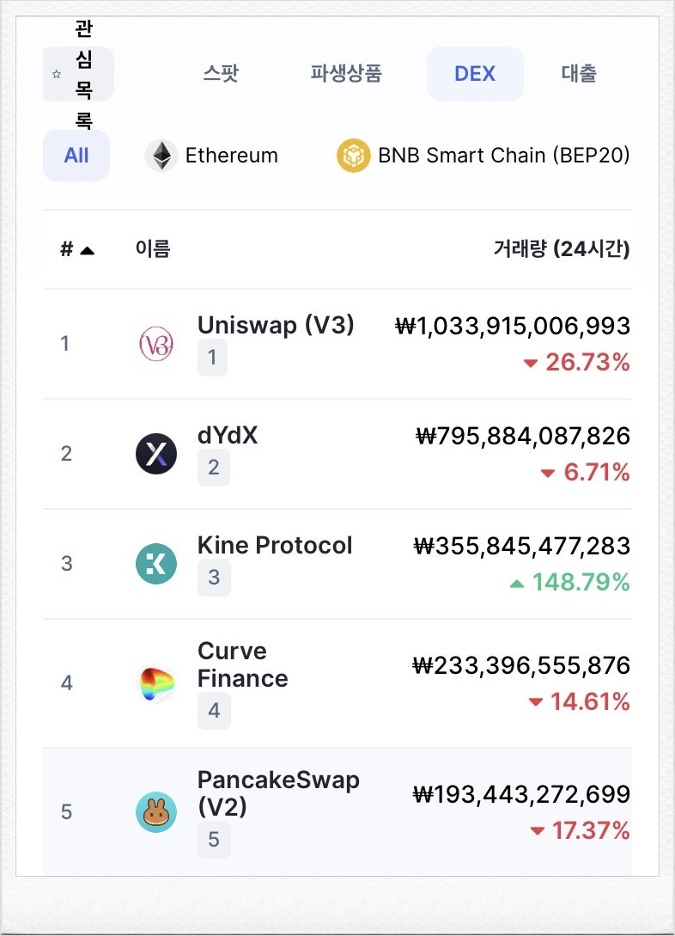Viewport: 675px width, 936px height.
Task: Filter by Ethereum chain
Action: coord(211,156)
